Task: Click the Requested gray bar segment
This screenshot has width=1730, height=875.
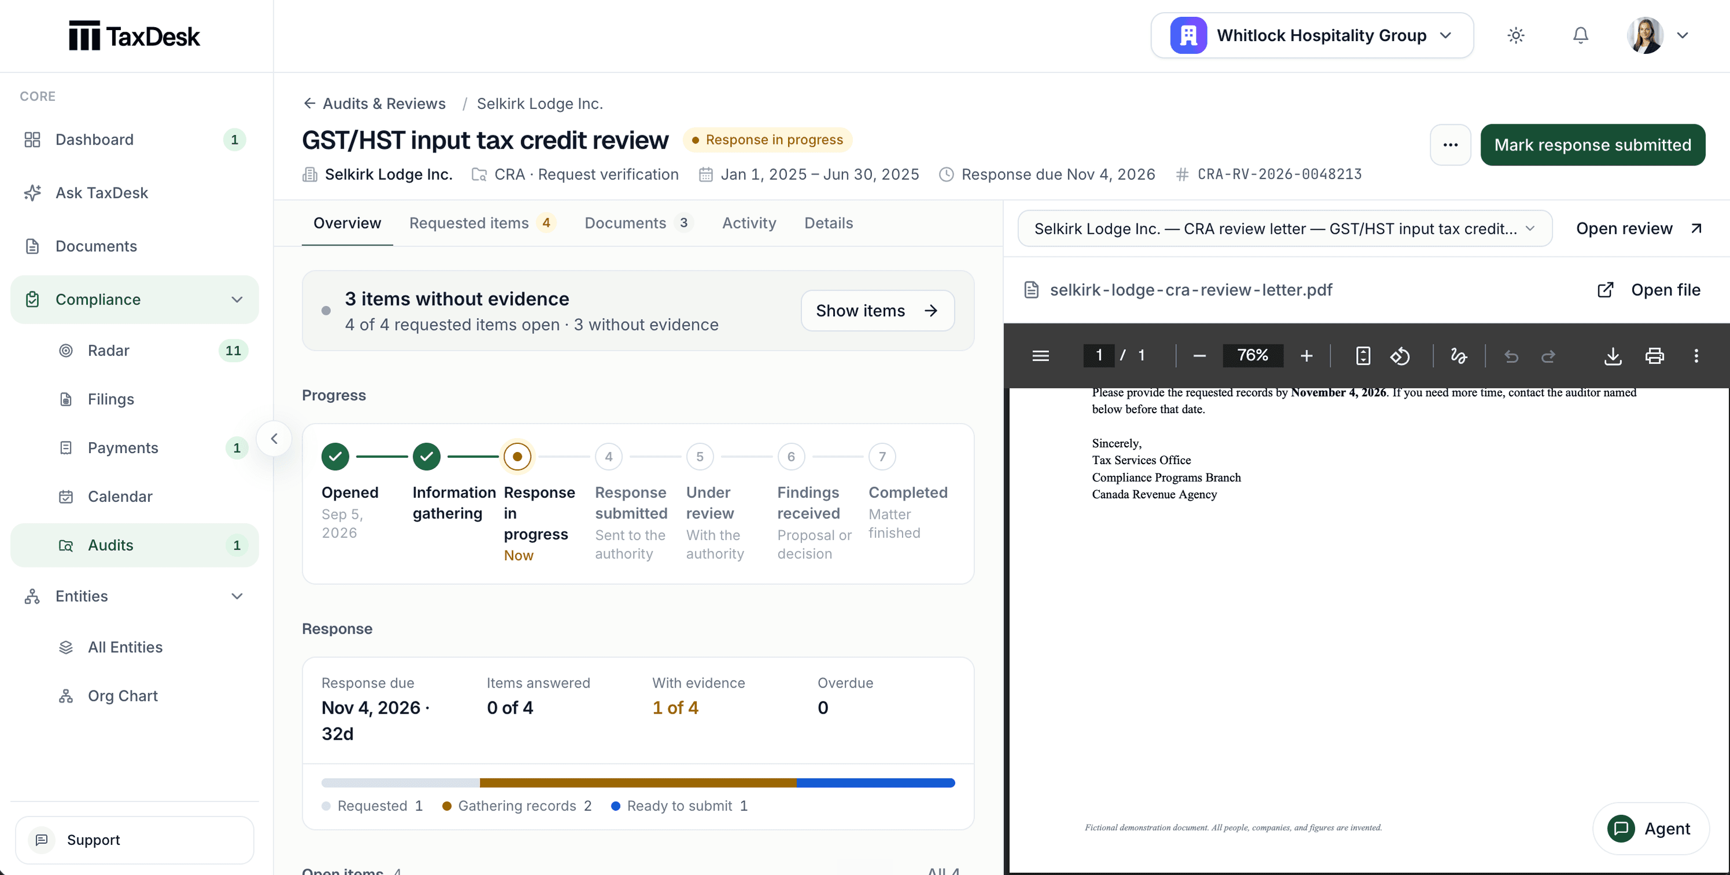Action: click(401, 783)
